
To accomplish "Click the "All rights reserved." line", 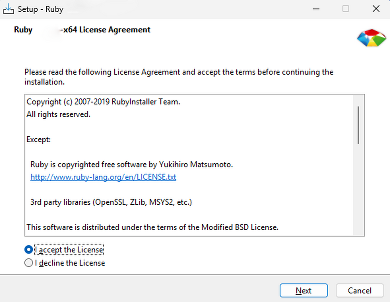I will coord(58,115).
